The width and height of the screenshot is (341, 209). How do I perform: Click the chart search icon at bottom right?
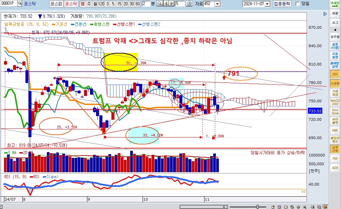click(313, 207)
